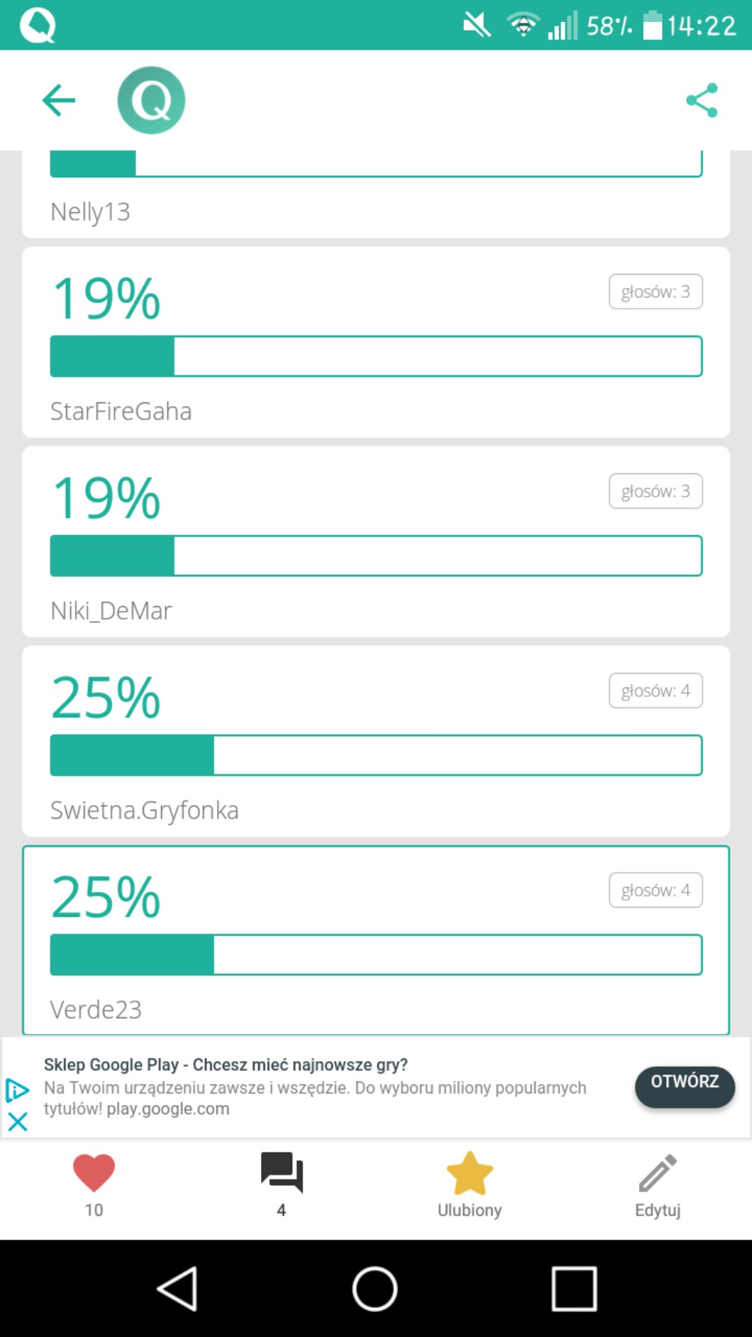Like the poll with heart icon
Viewport: 752px width, 1337px height.
[x=94, y=1173]
